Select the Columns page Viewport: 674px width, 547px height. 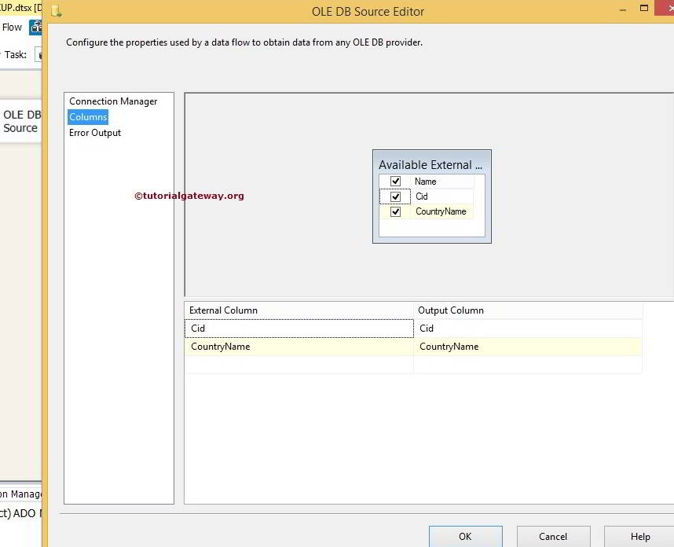tap(88, 117)
